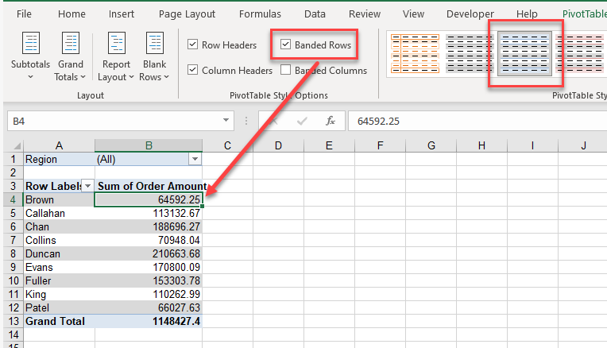
Task: Click the Blank Rows icon
Action: (154, 44)
